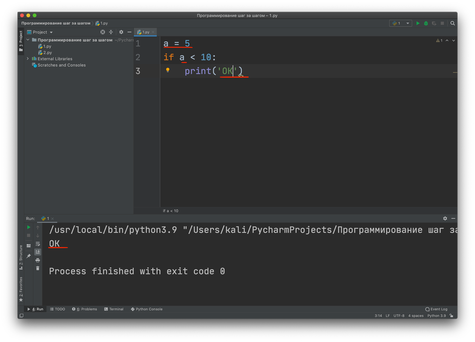
Task: Click line number 2 in the gutter
Action: (138, 57)
